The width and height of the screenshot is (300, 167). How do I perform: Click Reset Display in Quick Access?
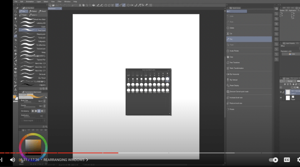click(x=234, y=86)
